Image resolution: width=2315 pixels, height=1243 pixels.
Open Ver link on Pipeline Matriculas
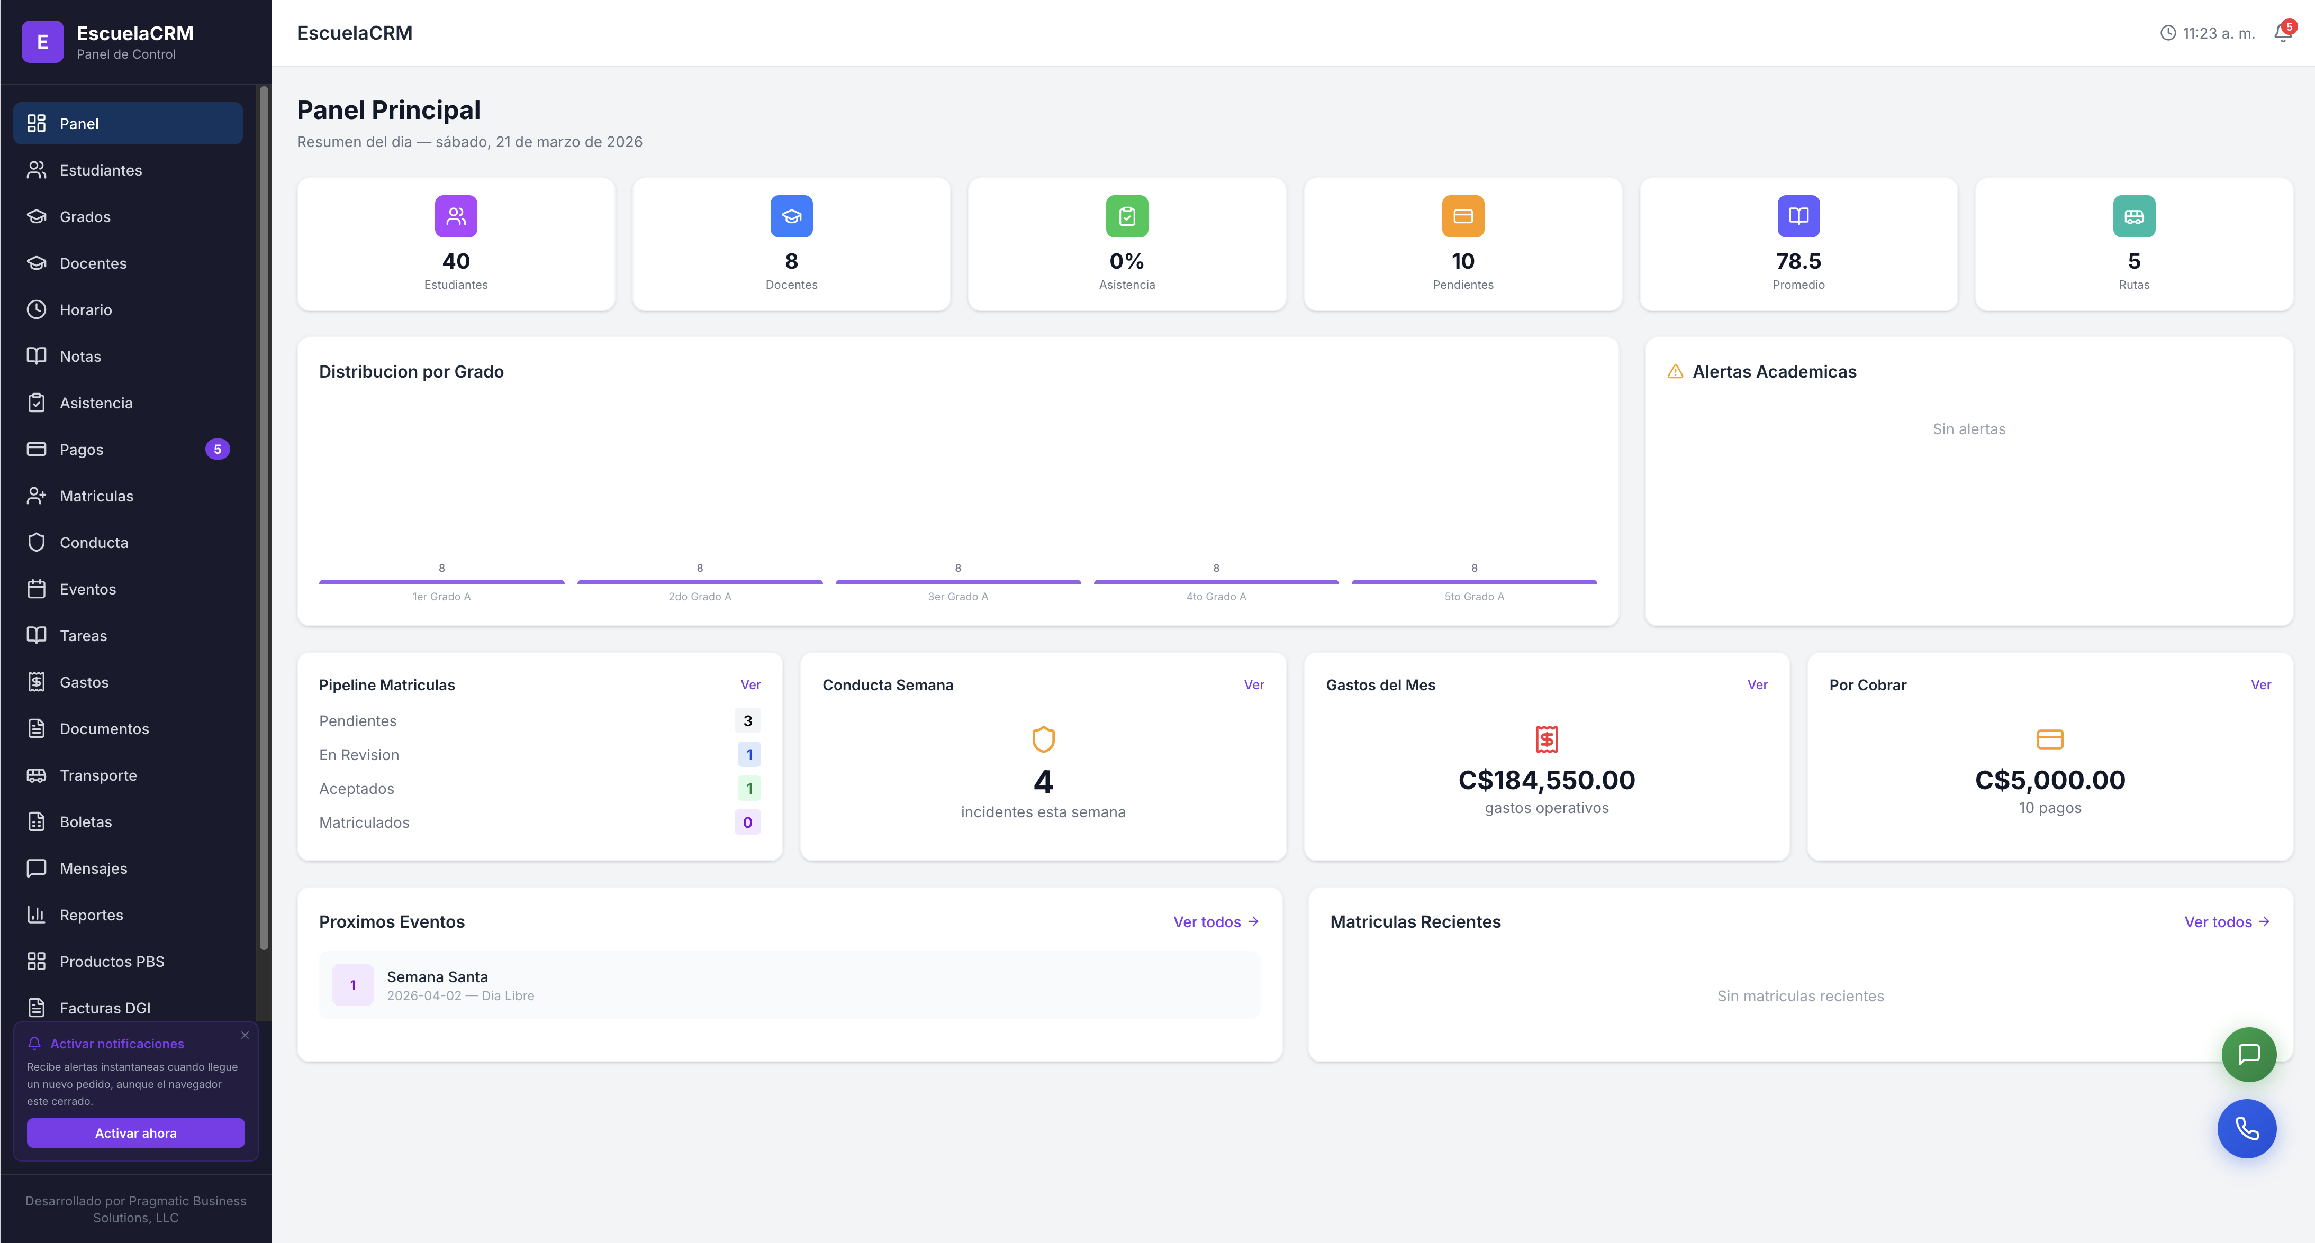click(752, 684)
